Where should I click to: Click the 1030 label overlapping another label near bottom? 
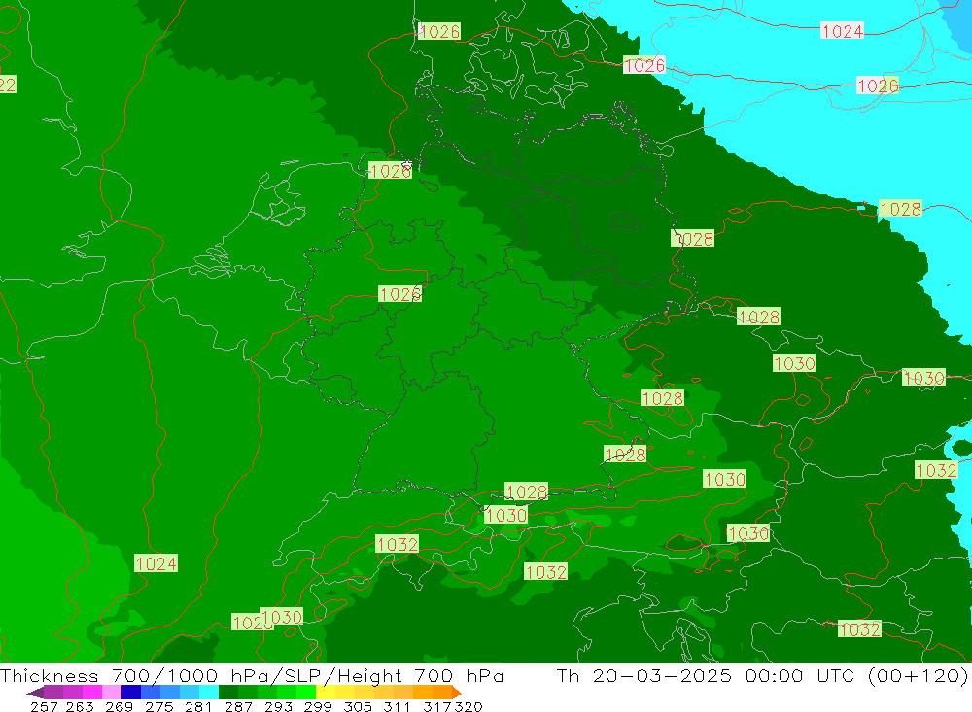click(282, 617)
